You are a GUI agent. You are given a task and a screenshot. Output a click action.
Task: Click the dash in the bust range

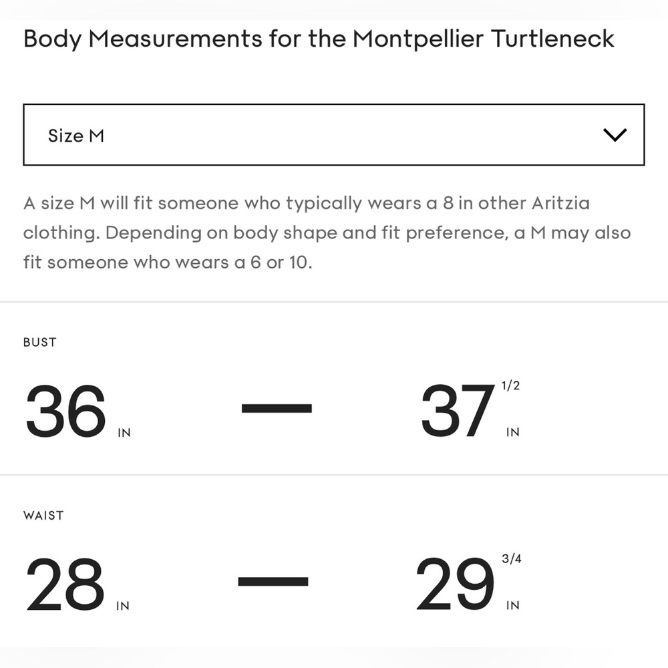[x=277, y=408]
